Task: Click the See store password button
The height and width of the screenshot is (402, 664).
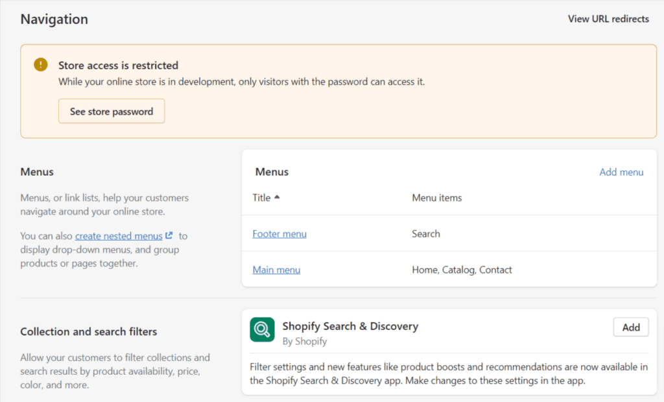Action: coord(111,111)
